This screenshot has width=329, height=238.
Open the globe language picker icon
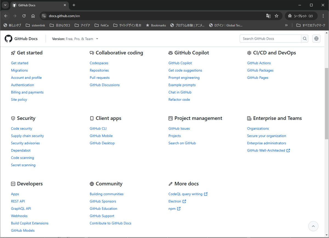316,39
